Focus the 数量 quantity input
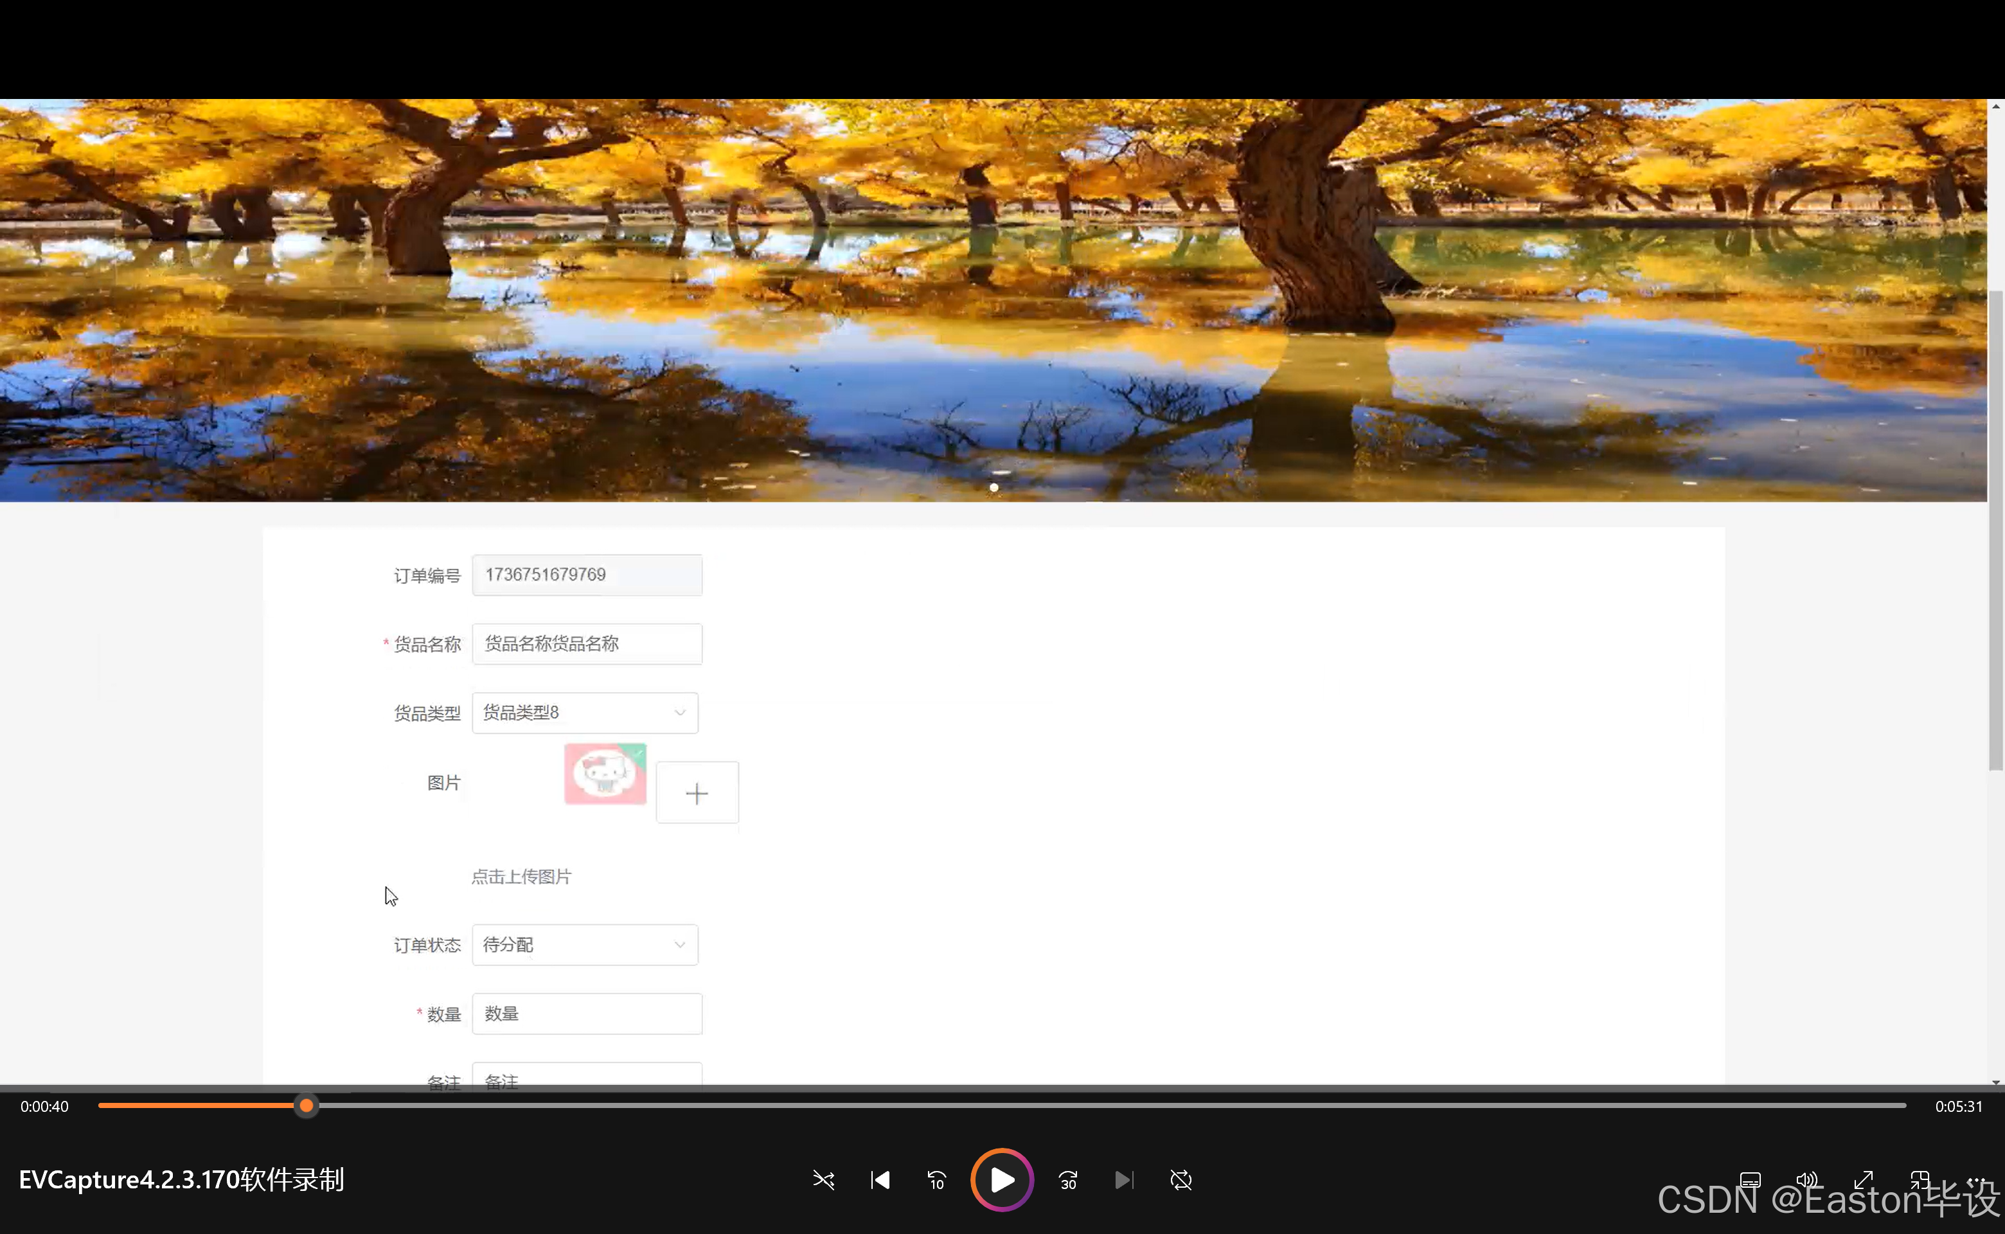The width and height of the screenshot is (2005, 1234). coord(587,1014)
